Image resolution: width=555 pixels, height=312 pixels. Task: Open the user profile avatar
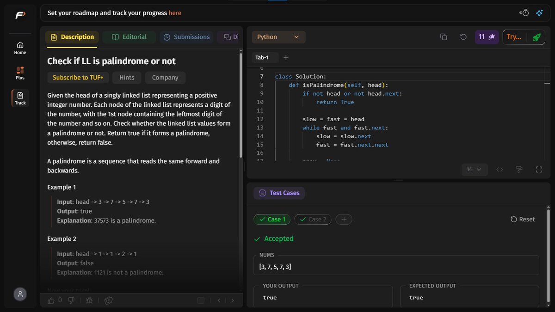pyautogui.click(x=20, y=294)
